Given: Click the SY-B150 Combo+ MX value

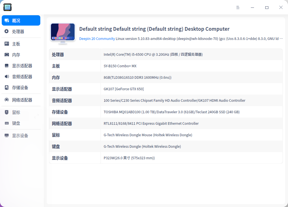Looking at the screenshot, I should click(x=120, y=66).
